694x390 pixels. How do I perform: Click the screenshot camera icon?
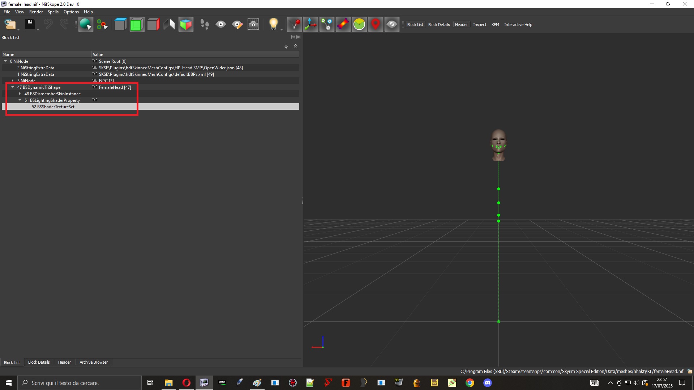(x=253, y=25)
